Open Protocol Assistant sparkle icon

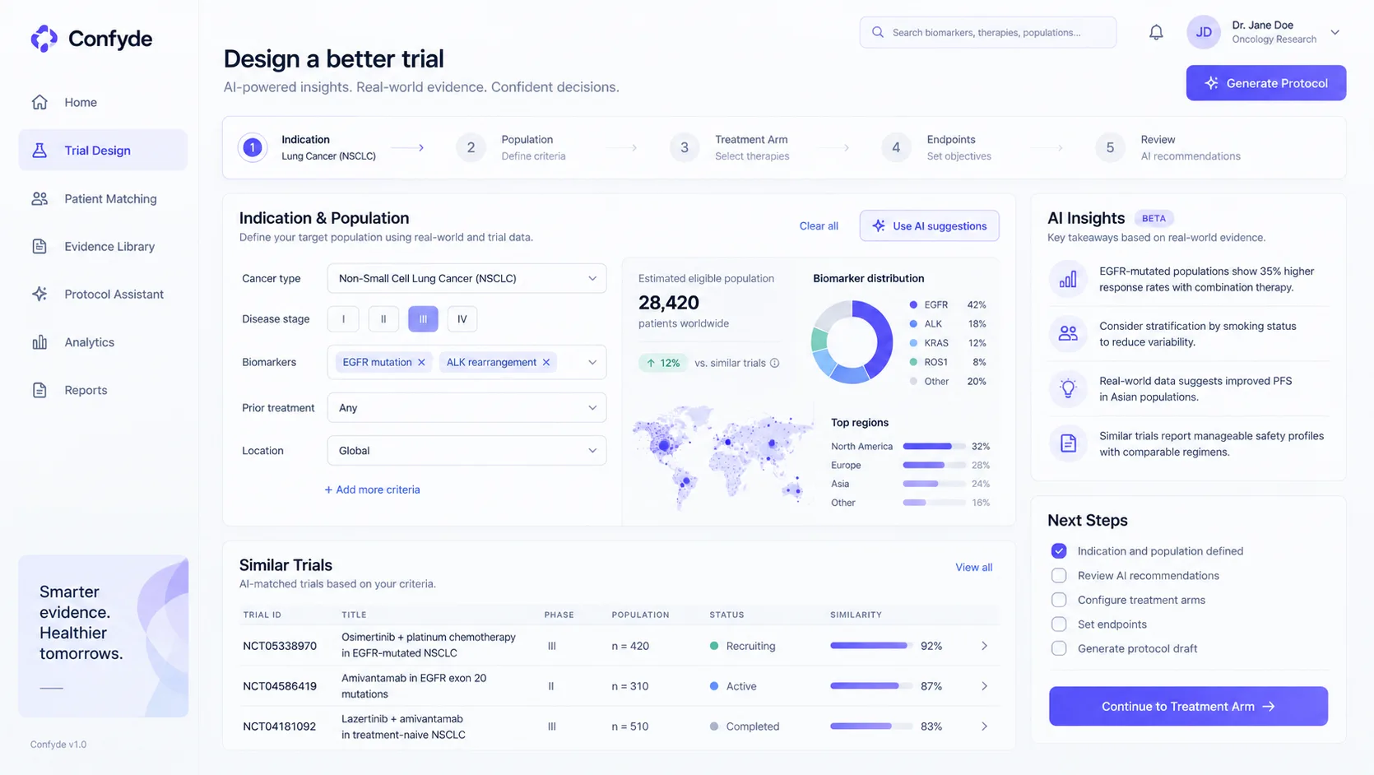click(39, 294)
